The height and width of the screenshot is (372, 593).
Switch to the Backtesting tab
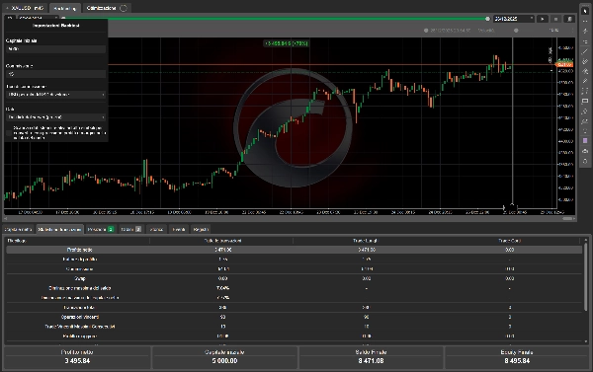(64, 8)
